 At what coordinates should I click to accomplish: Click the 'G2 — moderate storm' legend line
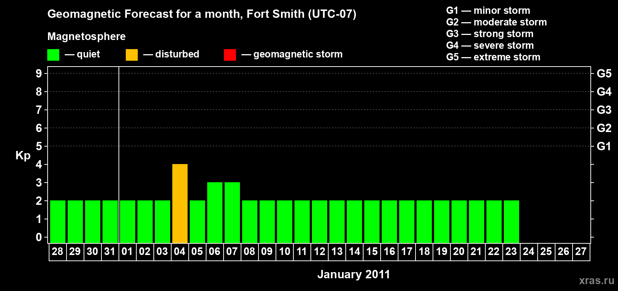click(497, 22)
